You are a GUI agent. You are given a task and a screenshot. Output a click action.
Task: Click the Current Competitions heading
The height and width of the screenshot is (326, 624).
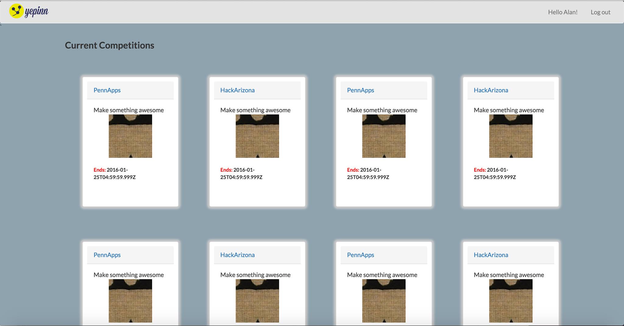pyautogui.click(x=109, y=45)
